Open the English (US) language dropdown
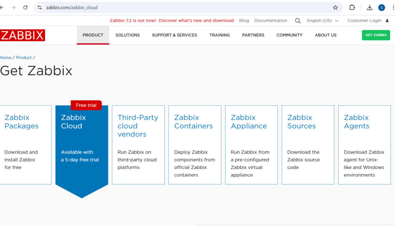 [x=322, y=20]
